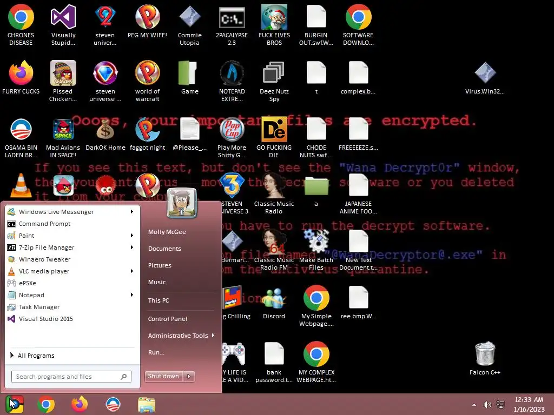Launch Winaero Tweaker from Start menu
This screenshot has width=554, height=415.
tap(72, 259)
